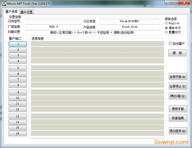Screen dimensions: 192x148
Task: Choose 简体中文 language option
Action: click(166, 28)
